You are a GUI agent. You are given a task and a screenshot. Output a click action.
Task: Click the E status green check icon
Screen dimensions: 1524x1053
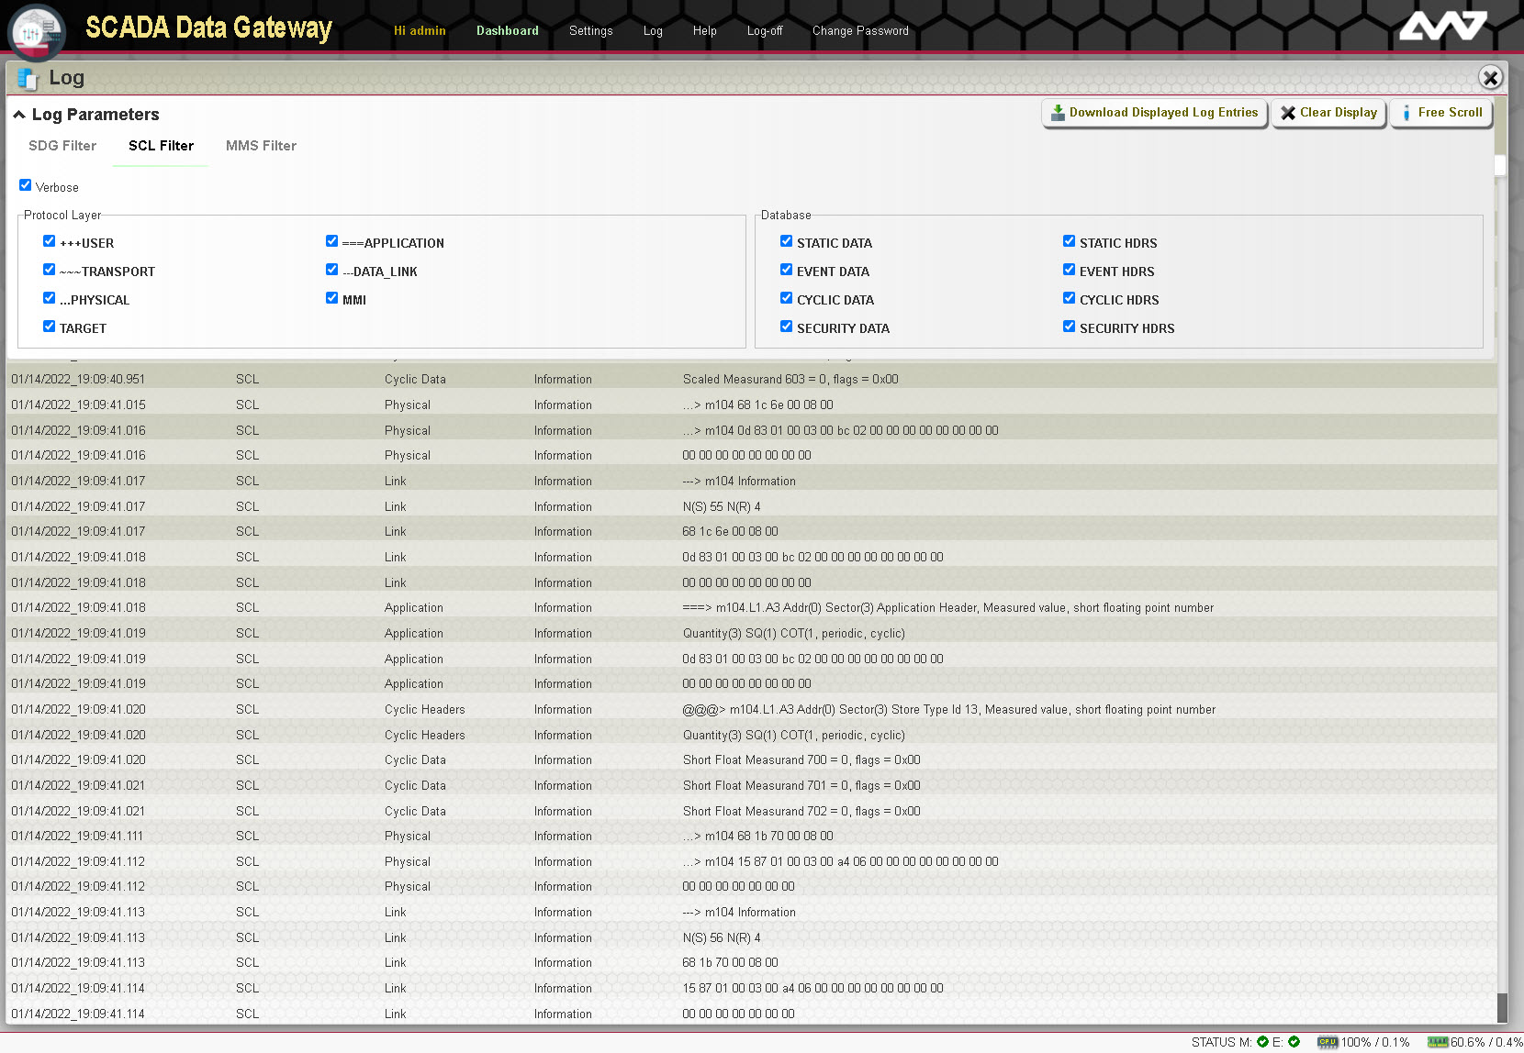pos(1294,1042)
